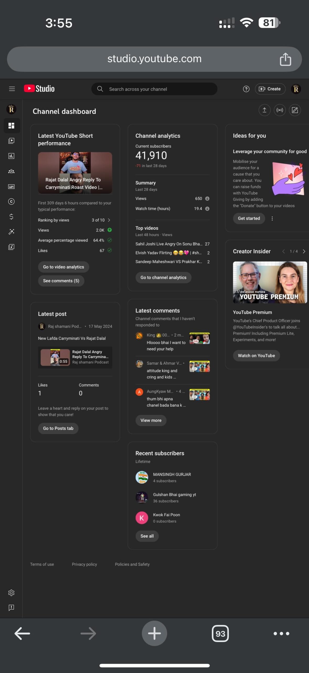This screenshot has height=673, width=309.
Task: Open the 0:55 post video thumbnail
Action: pos(55,358)
